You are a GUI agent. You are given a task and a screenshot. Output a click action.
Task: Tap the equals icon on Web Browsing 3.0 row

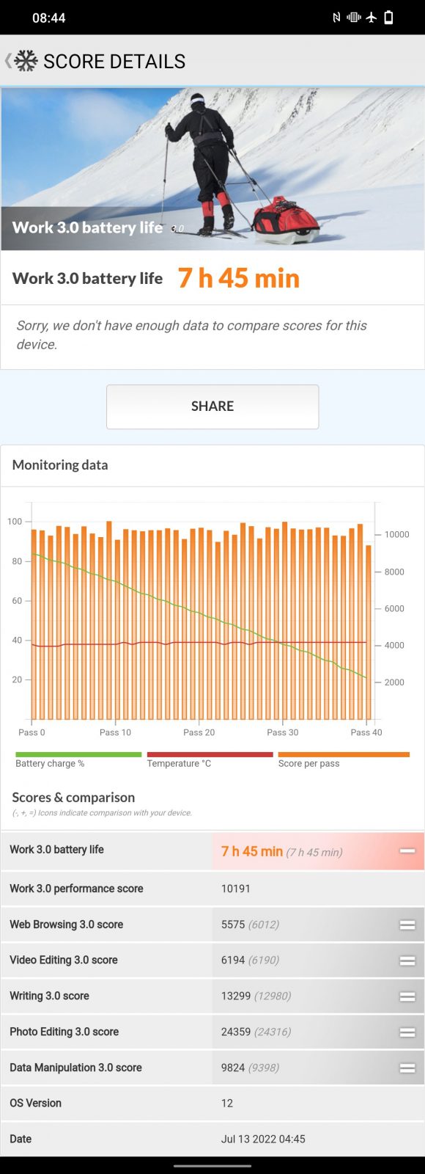coord(407,925)
